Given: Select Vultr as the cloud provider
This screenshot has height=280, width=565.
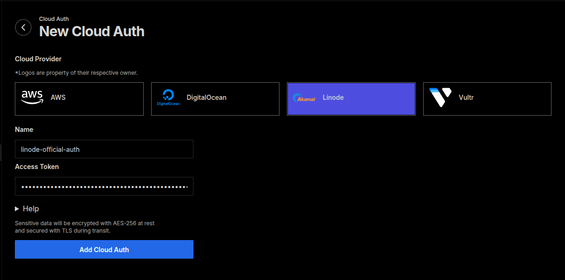Looking at the screenshot, I should click(487, 99).
